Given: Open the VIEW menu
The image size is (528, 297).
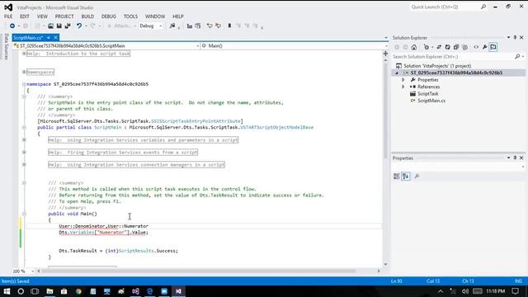Looking at the screenshot, I should [42, 16].
